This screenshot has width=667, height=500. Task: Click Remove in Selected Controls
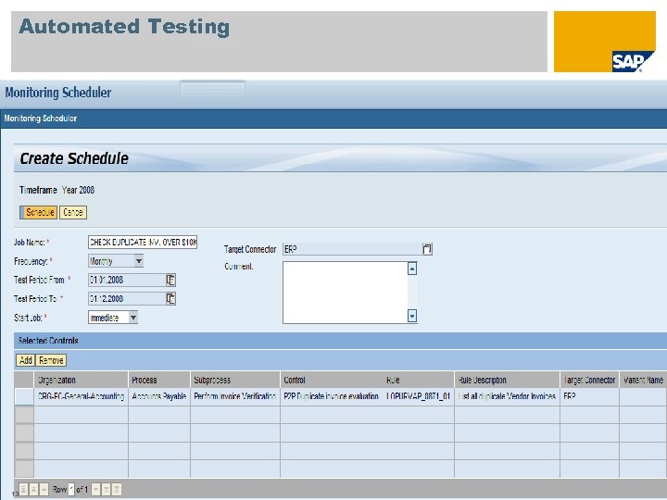[51, 360]
